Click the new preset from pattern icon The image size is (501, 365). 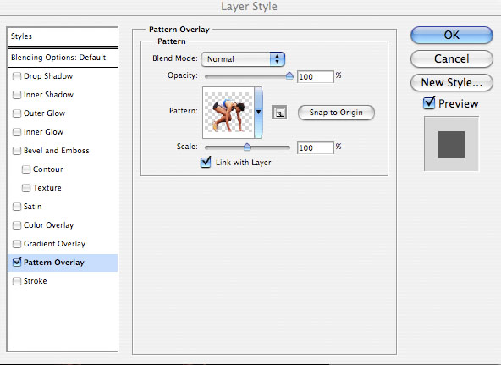pos(279,113)
